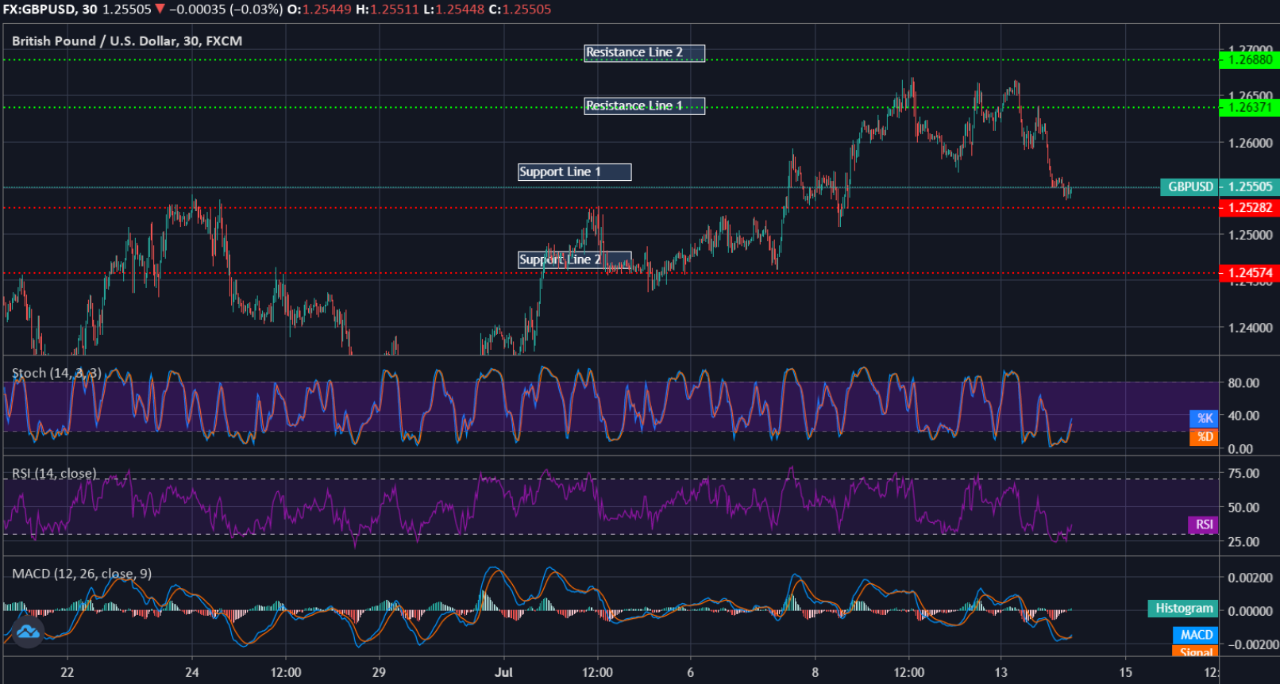Click the RSI (14, close) indicator title

coord(54,473)
